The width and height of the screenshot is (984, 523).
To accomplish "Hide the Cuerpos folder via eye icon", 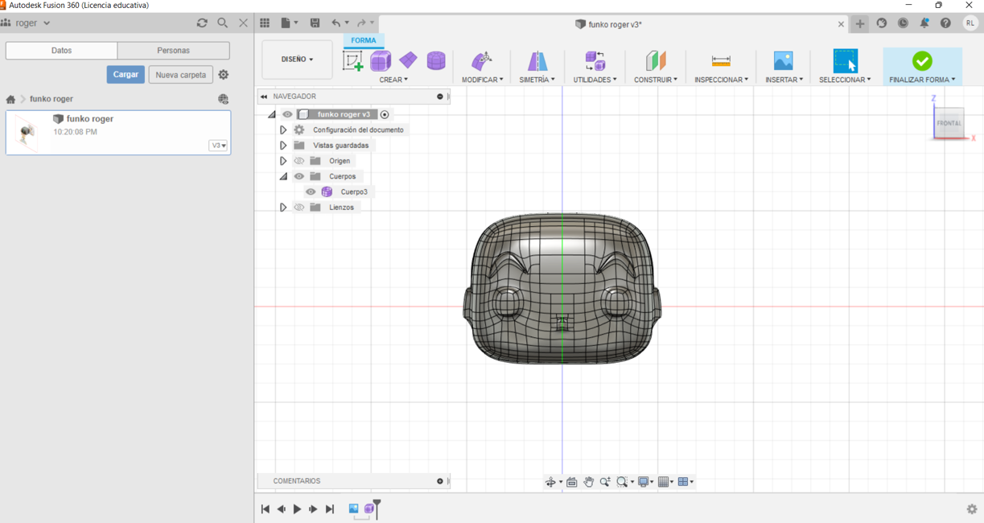I will tap(299, 176).
